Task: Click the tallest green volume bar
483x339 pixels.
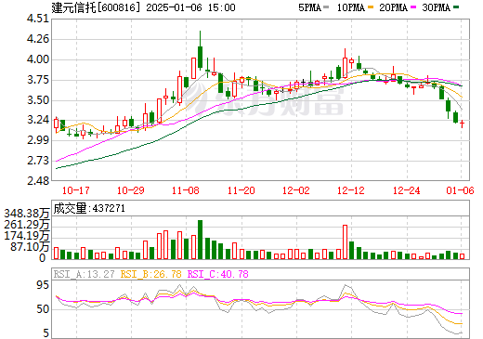Action: (x=200, y=240)
